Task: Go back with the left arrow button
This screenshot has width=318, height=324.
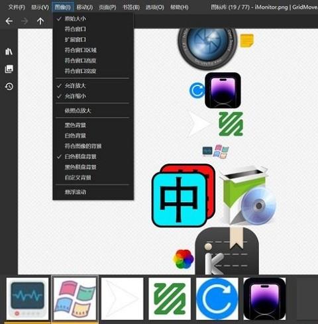Action: [x=9, y=21]
